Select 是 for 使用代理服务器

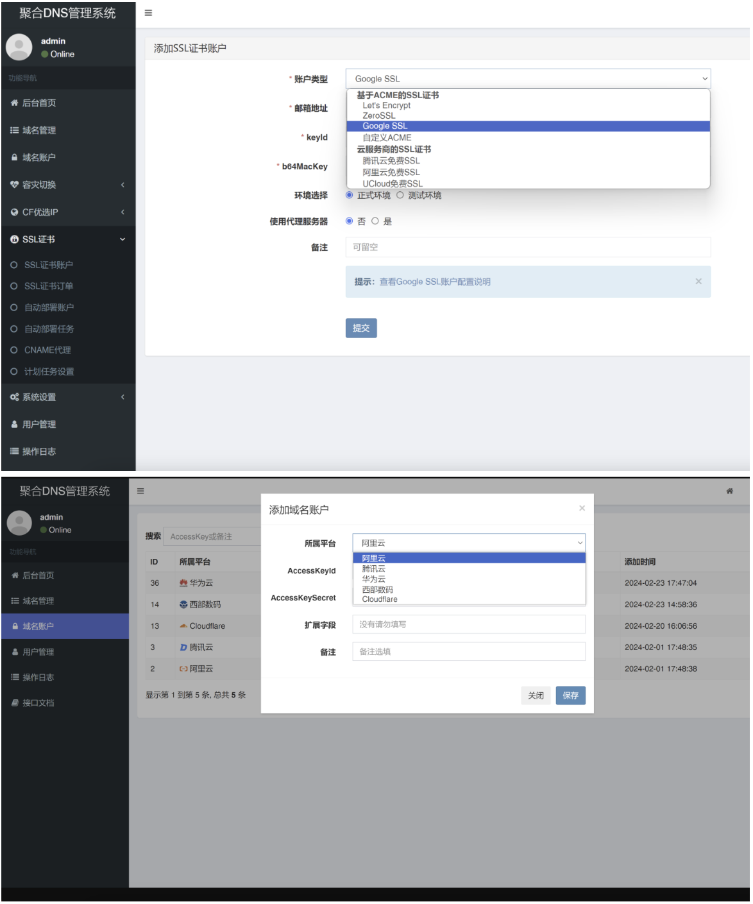coord(375,221)
